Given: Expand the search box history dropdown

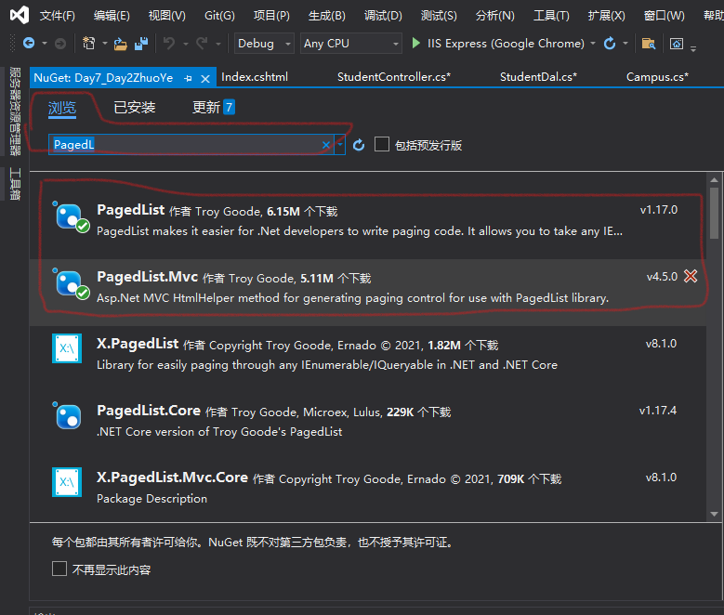Looking at the screenshot, I should 340,145.
